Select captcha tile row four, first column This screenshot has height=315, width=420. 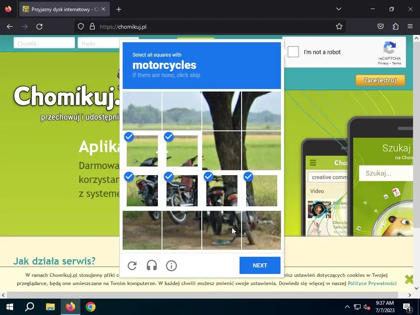coord(142,231)
